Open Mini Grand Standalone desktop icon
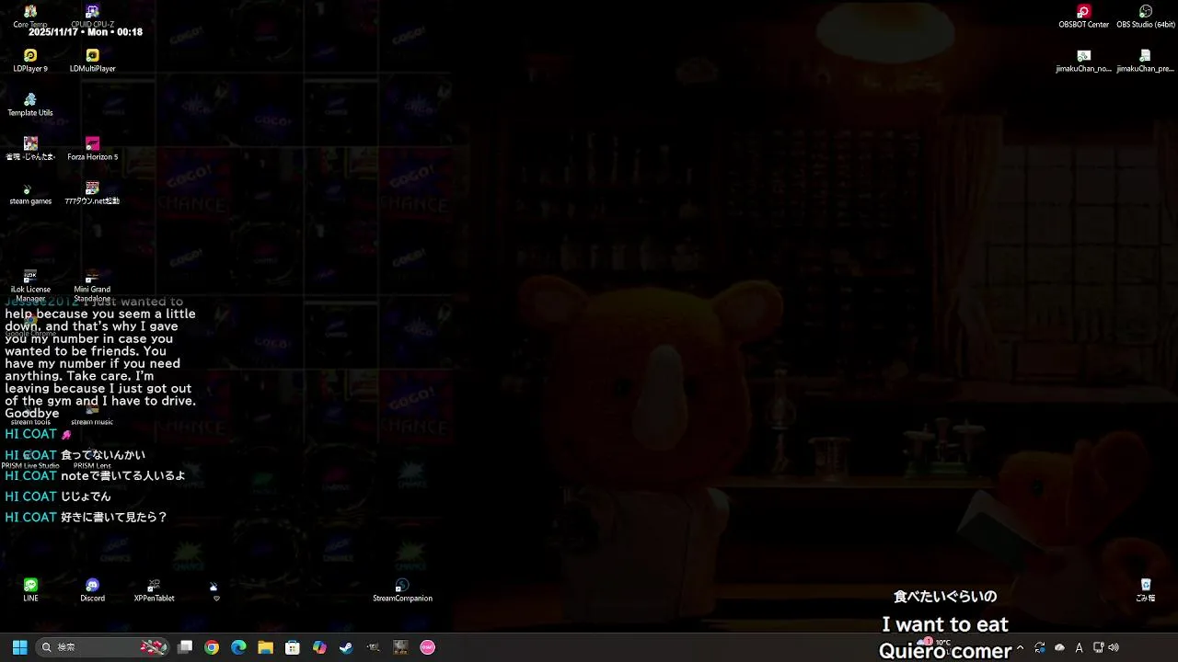This screenshot has width=1178, height=662. pos(92,286)
